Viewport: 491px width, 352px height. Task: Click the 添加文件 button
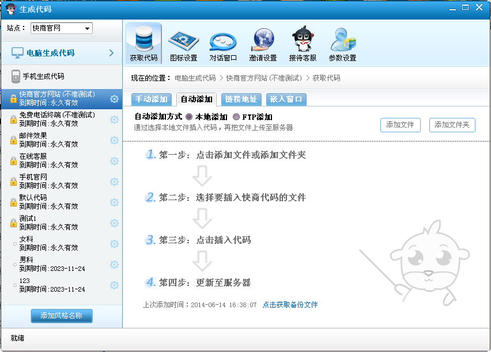click(400, 125)
